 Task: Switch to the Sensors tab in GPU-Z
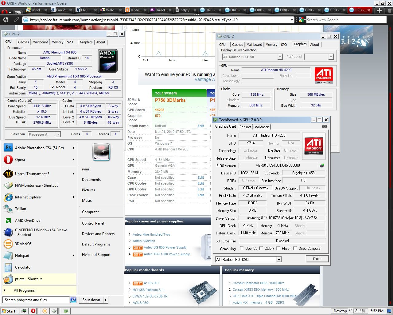click(x=245, y=127)
